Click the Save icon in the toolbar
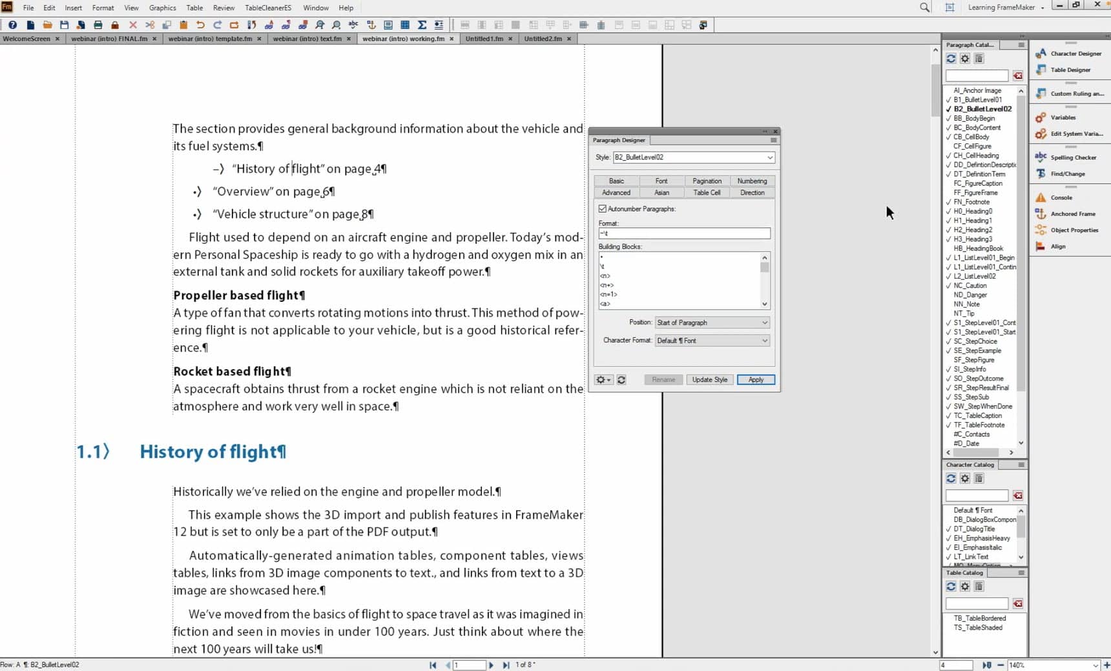 [64, 25]
